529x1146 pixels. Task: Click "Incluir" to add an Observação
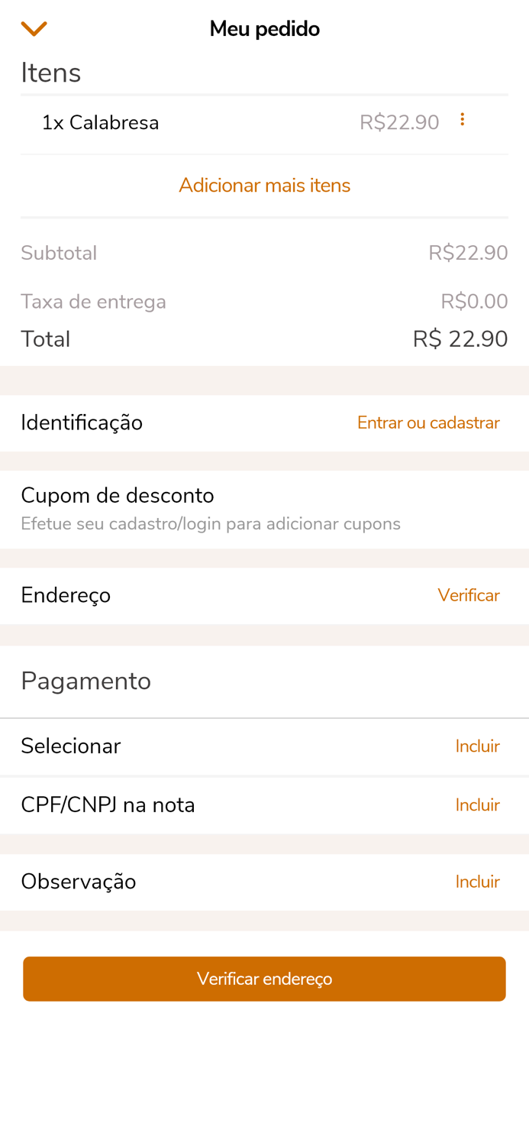478,882
